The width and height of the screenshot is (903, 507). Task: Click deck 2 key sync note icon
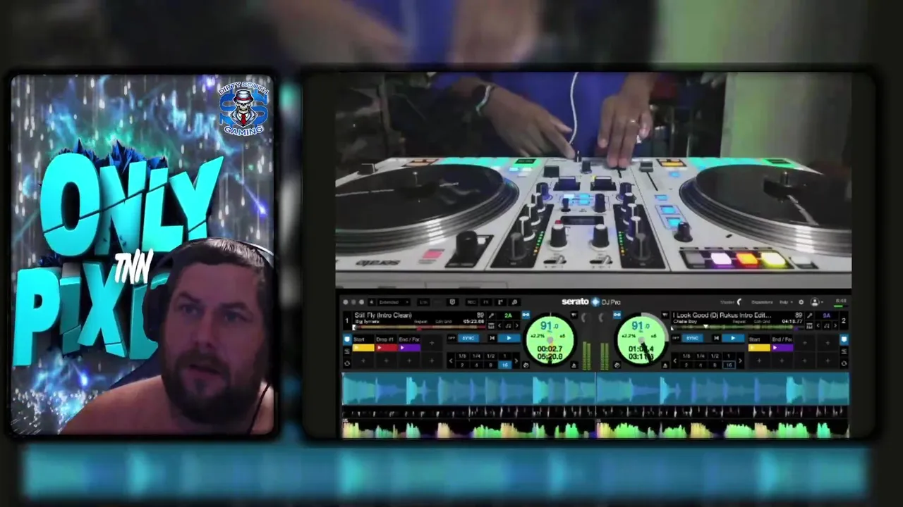(827, 326)
